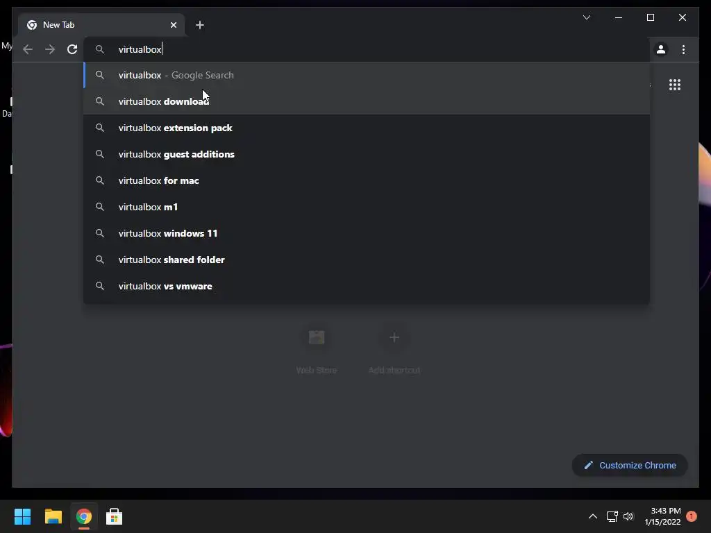
Task: Click the Customize Chrome button
Action: [630, 466]
